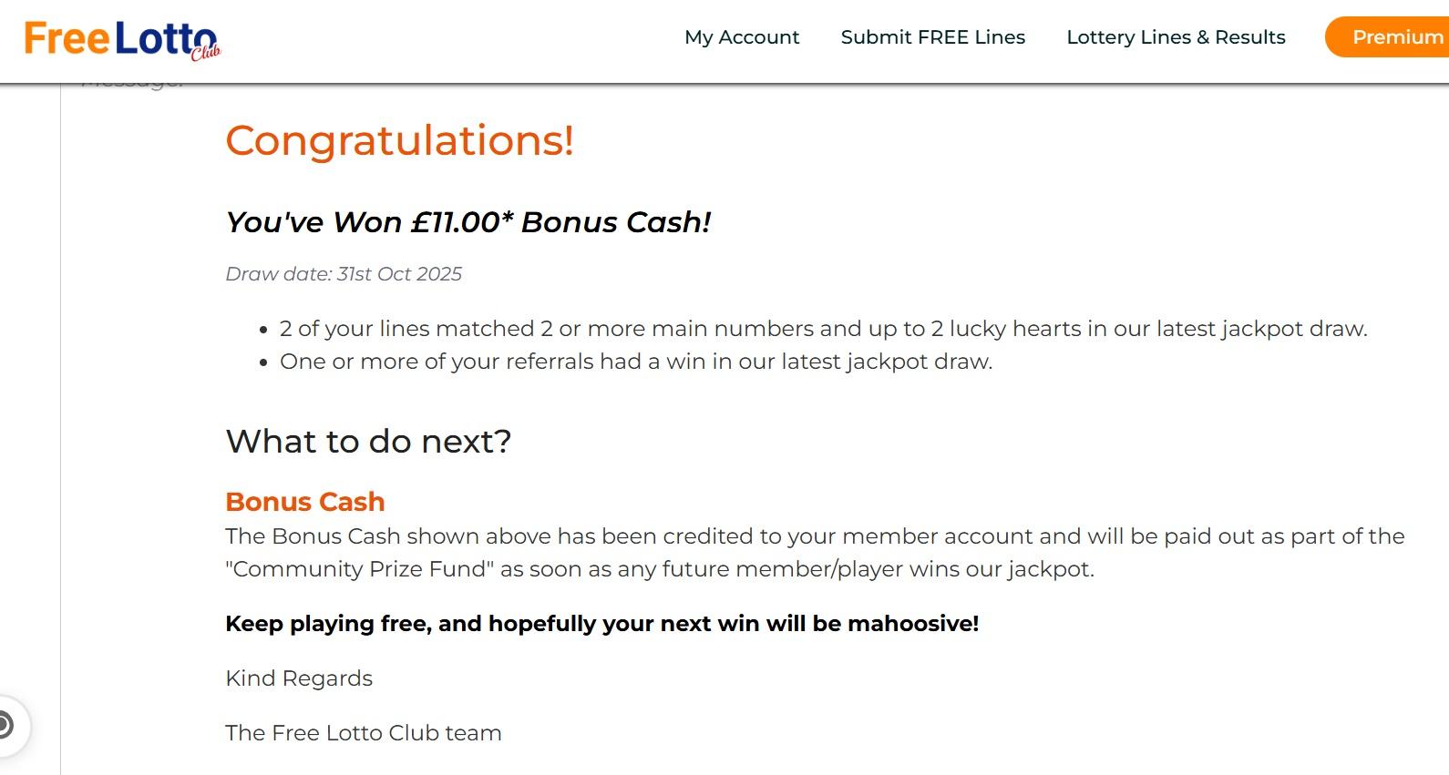Click the orange Bonus Cash subheading
This screenshot has width=1449, height=775.
(x=304, y=502)
